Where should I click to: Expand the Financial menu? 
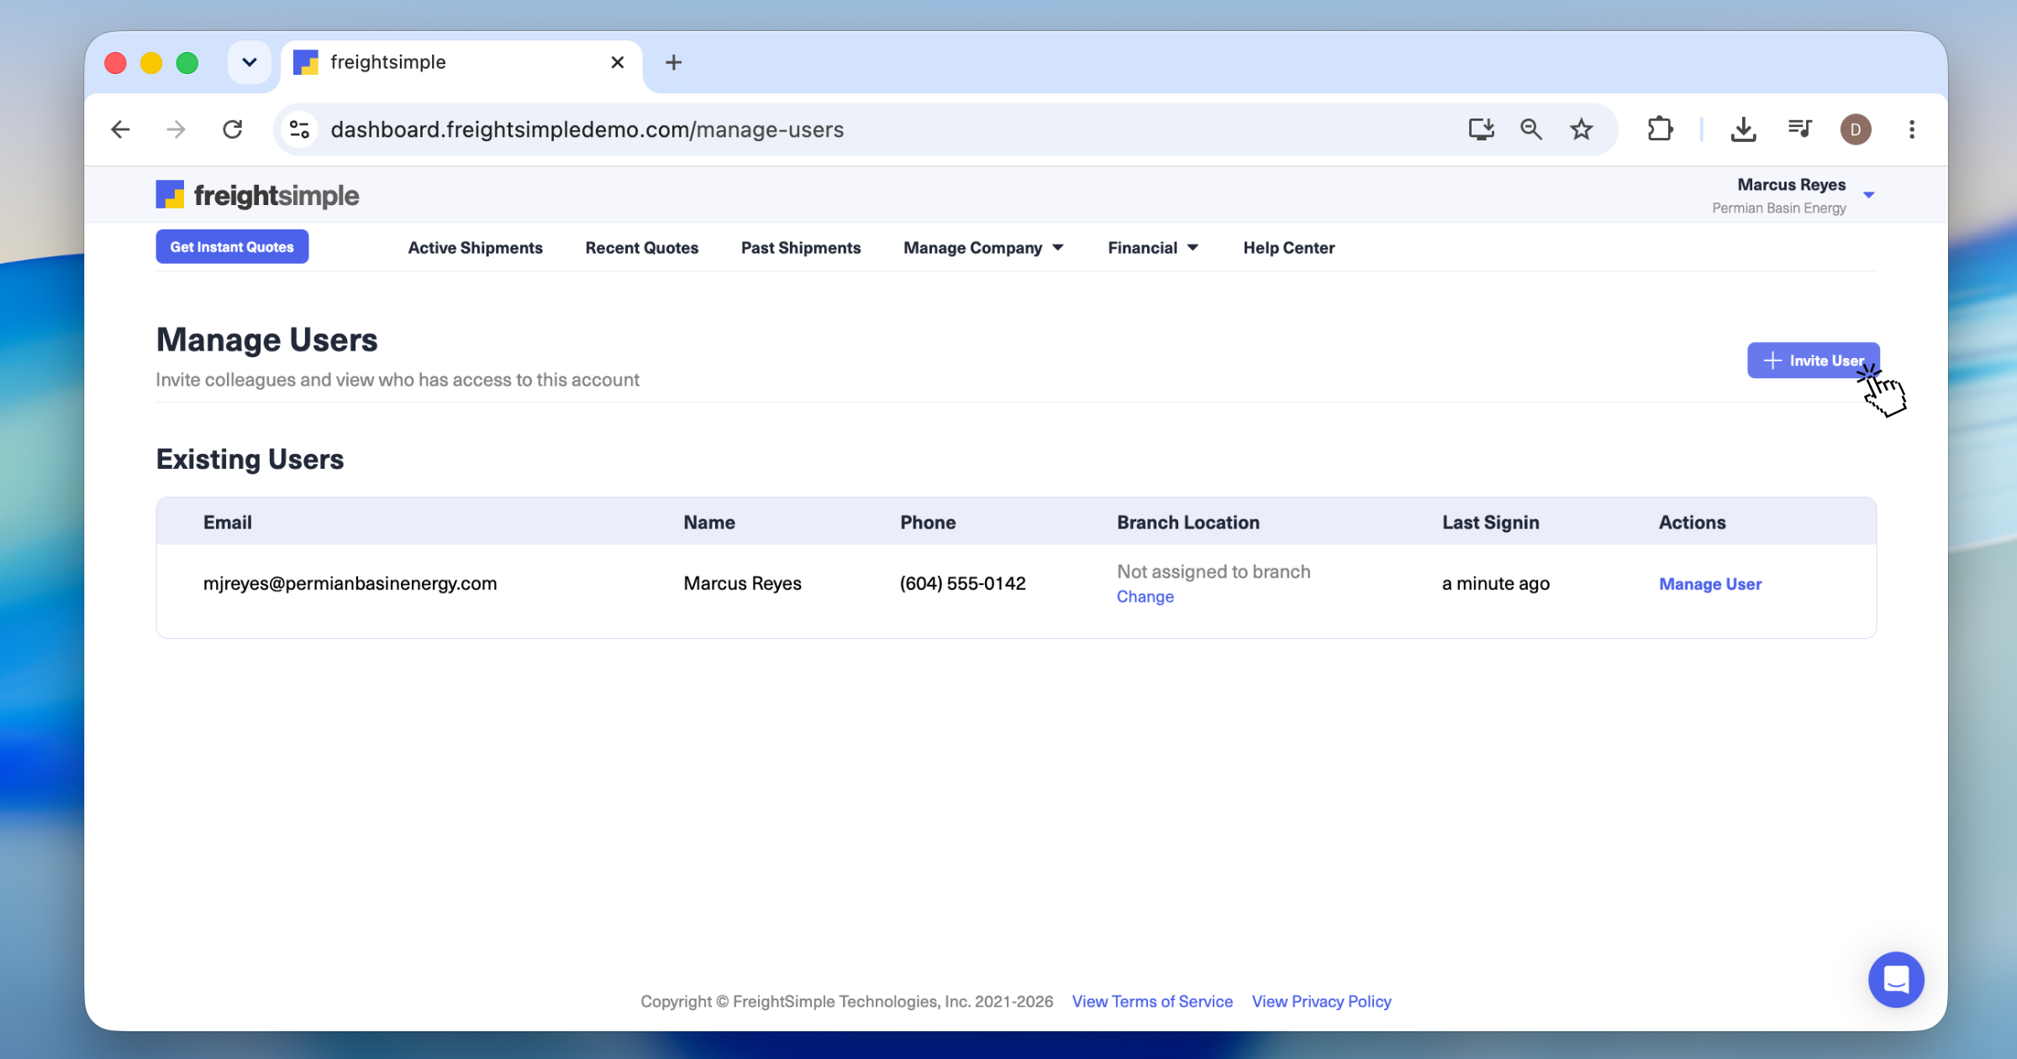click(x=1153, y=248)
